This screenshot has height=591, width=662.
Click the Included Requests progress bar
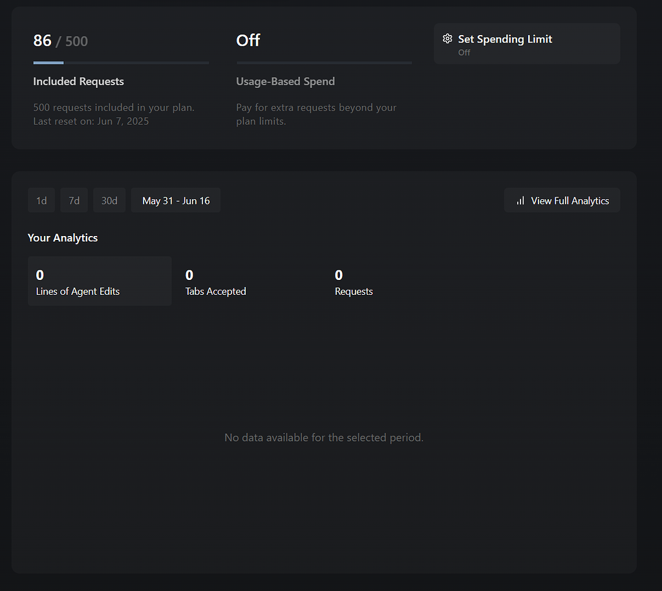pos(121,63)
